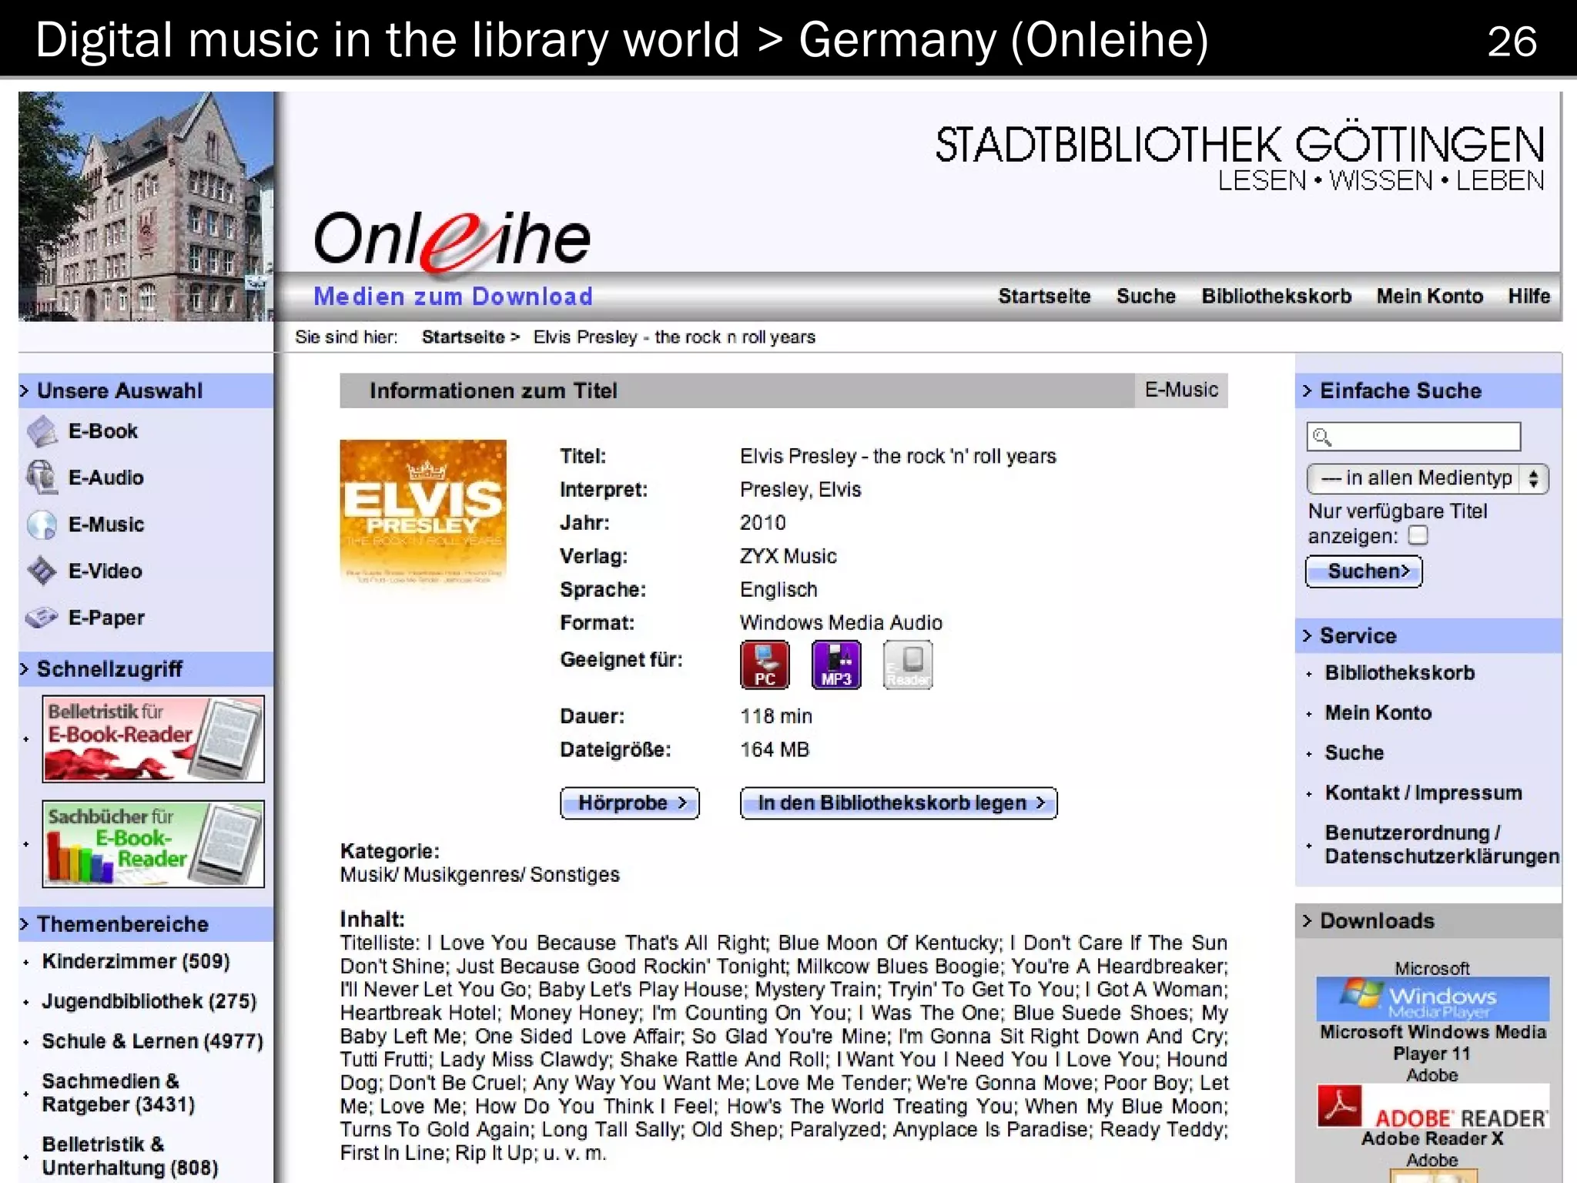Click 'Musik/ Musikgenres/ Sonstiges' category text
The image size is (1577, 1183).
click(480, 875)
